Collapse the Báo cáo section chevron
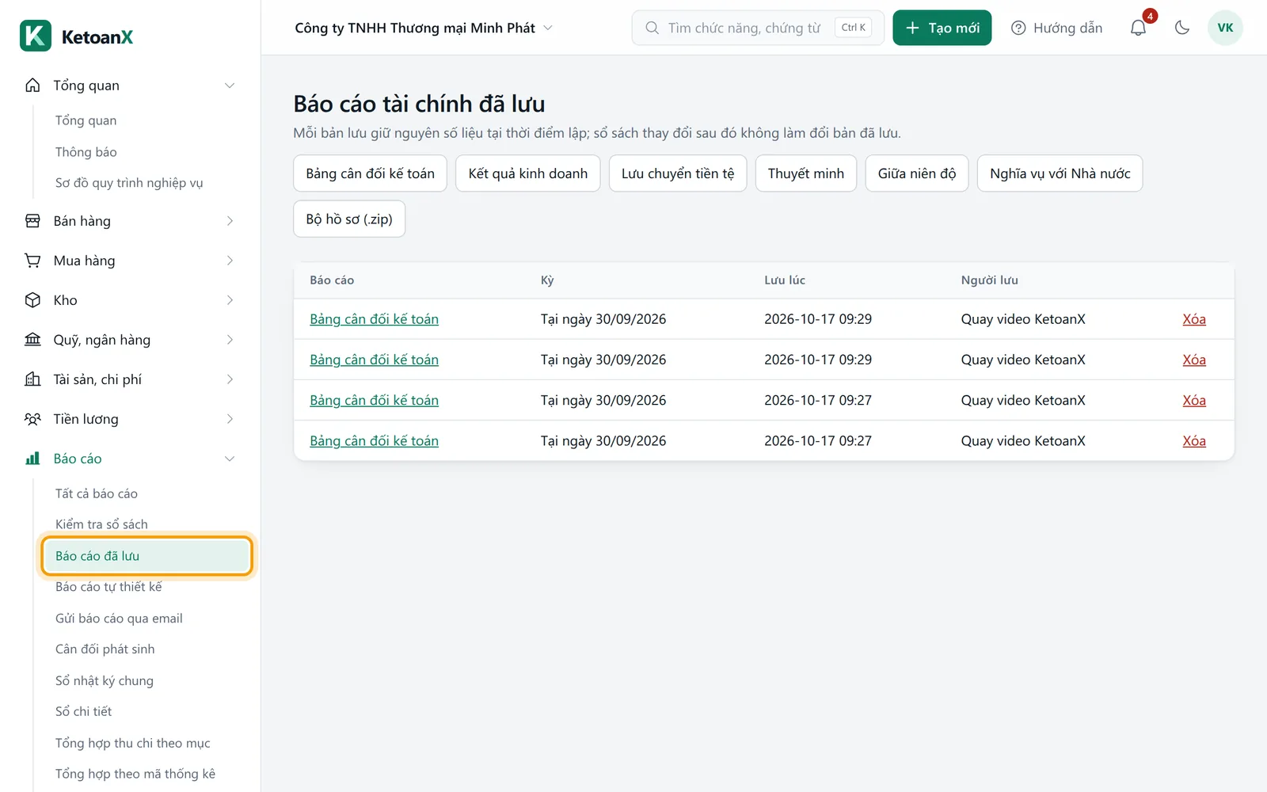The width and height of the screenshot is (1267, 792). [230, 459]
